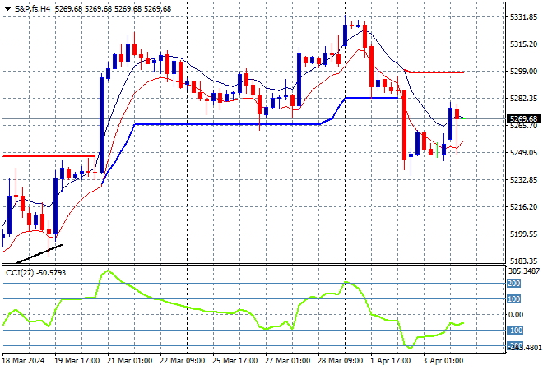Select the red horizontal line near 5299.00

point(435,72)
